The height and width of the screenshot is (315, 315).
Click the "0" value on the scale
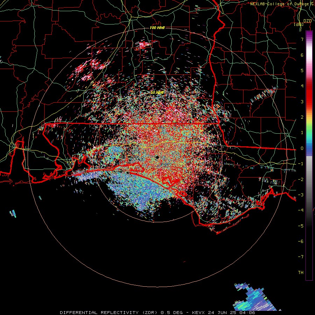point(302,148)
